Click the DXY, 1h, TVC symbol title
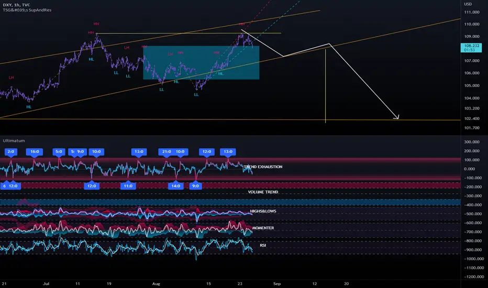Screen dimensions: 488x288 point(17,5)
